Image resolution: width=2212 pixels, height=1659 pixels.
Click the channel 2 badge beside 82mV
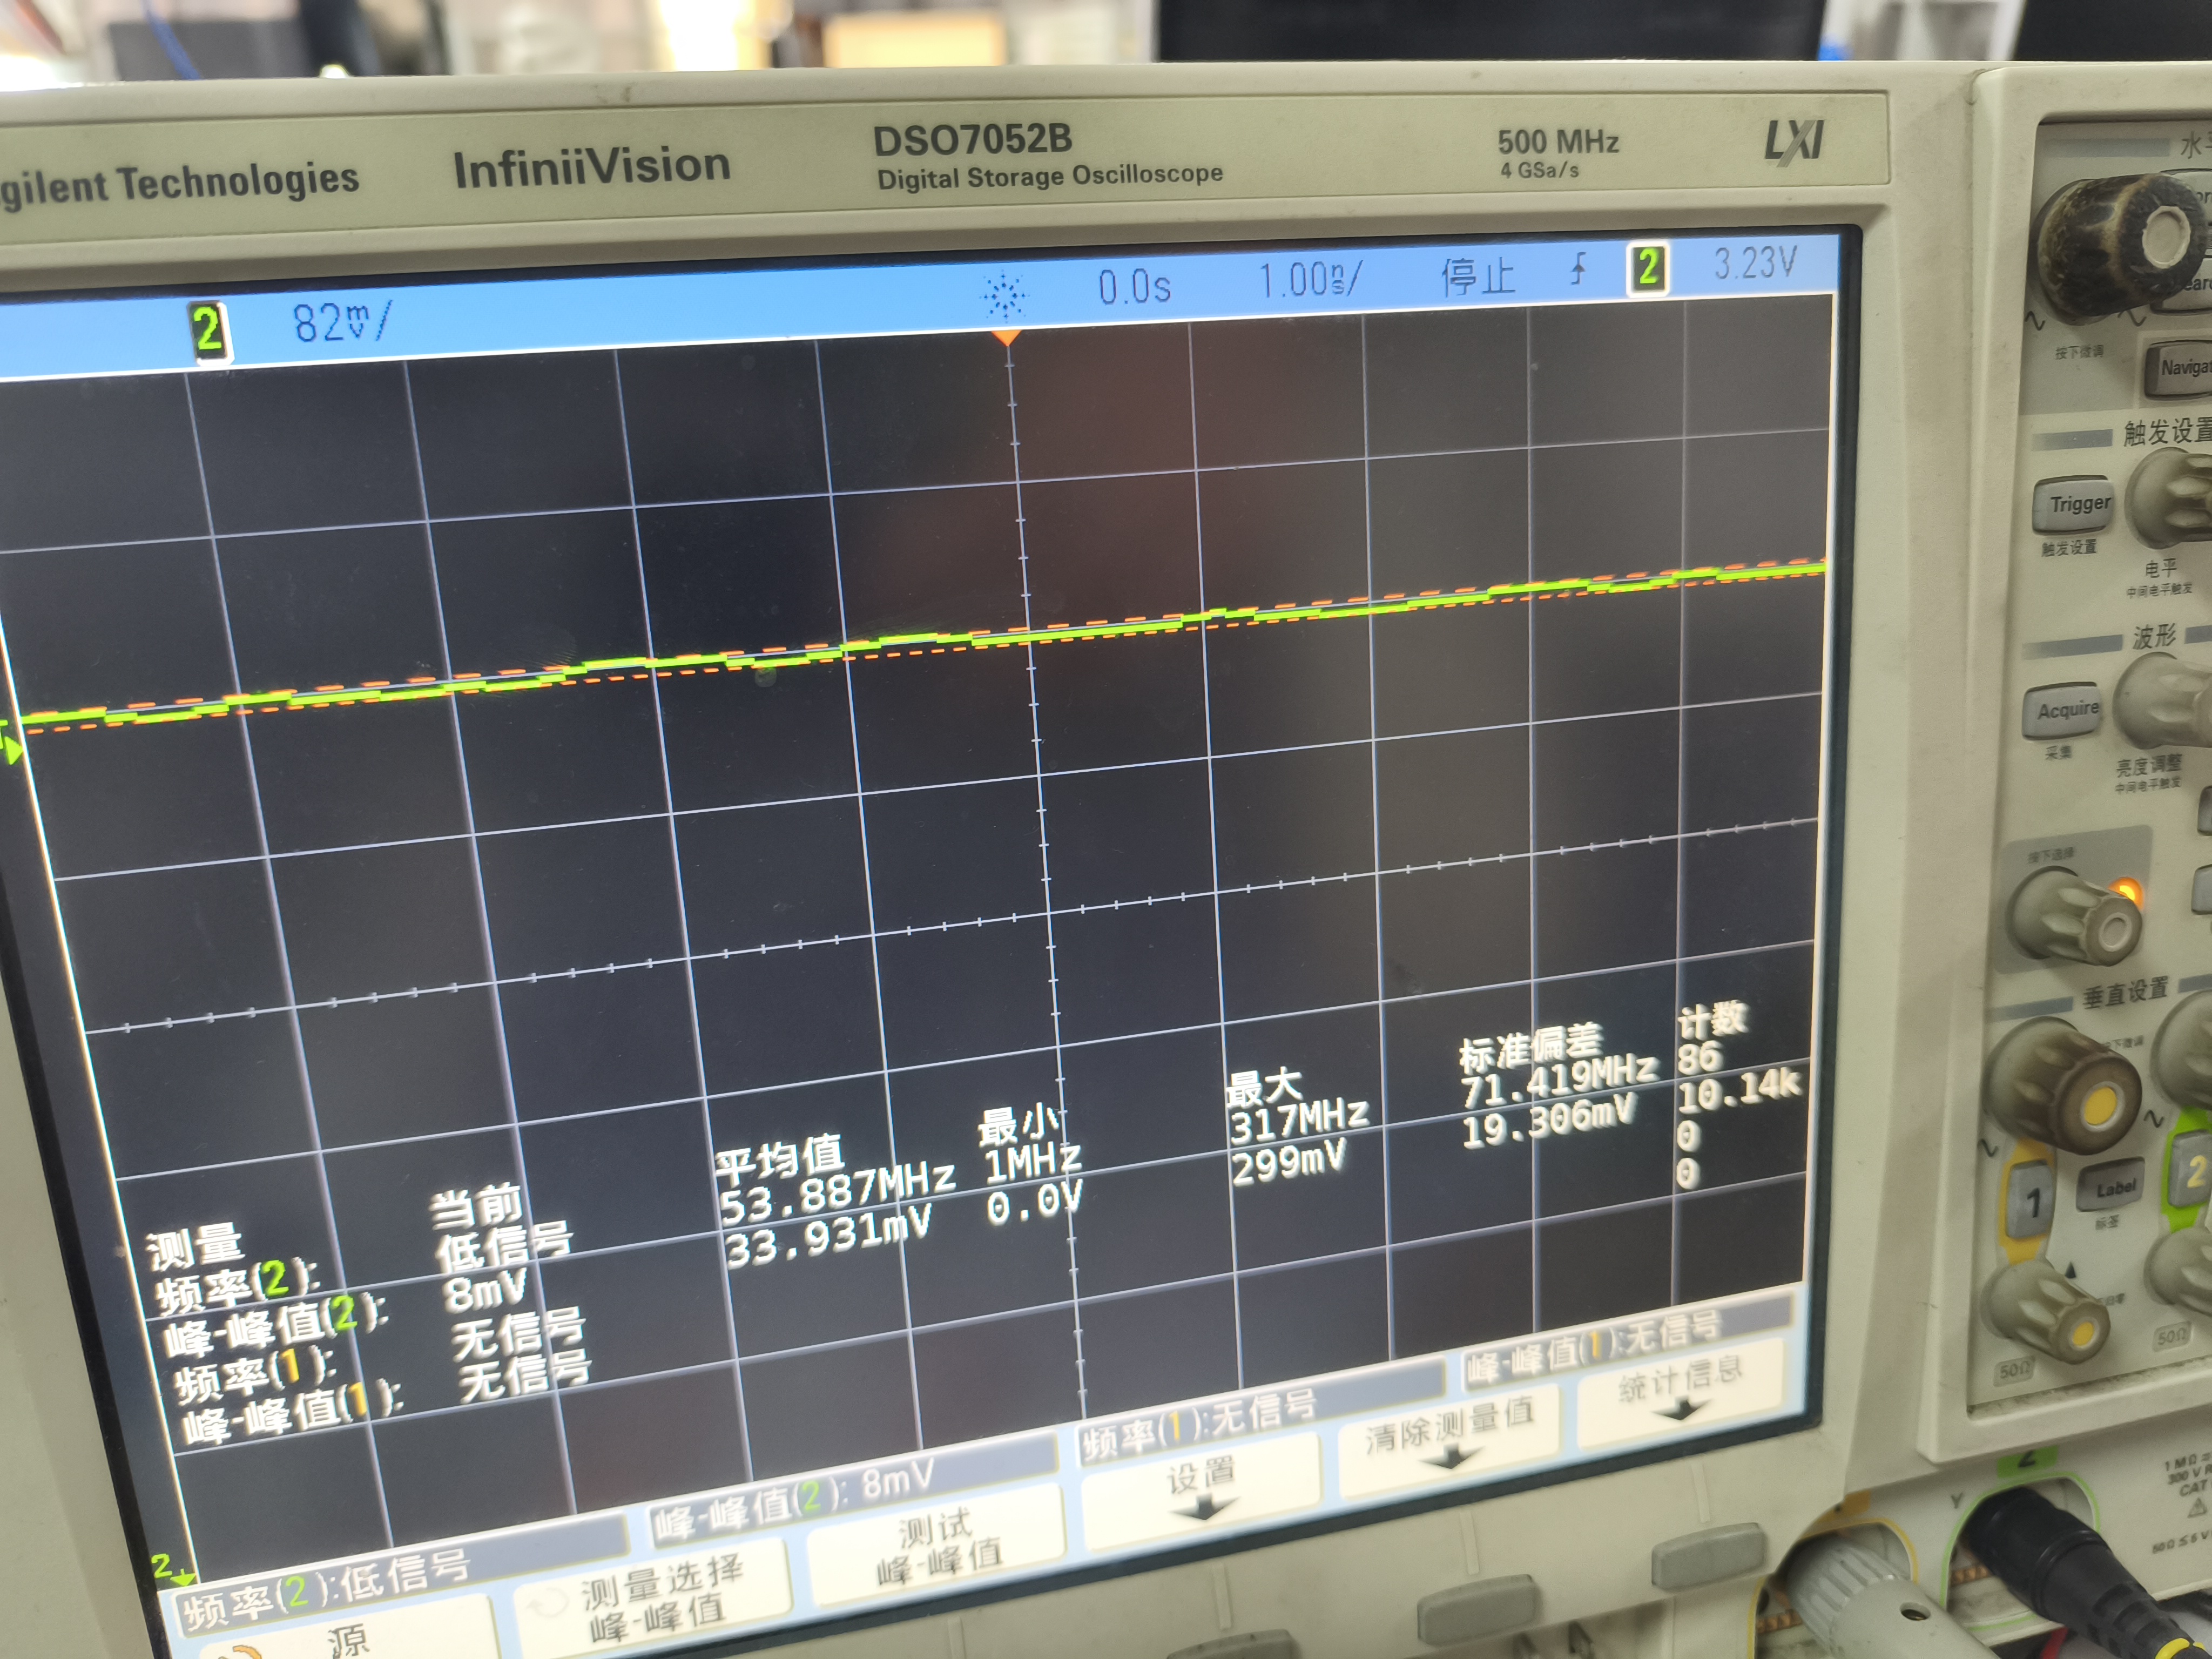[207, 330]
